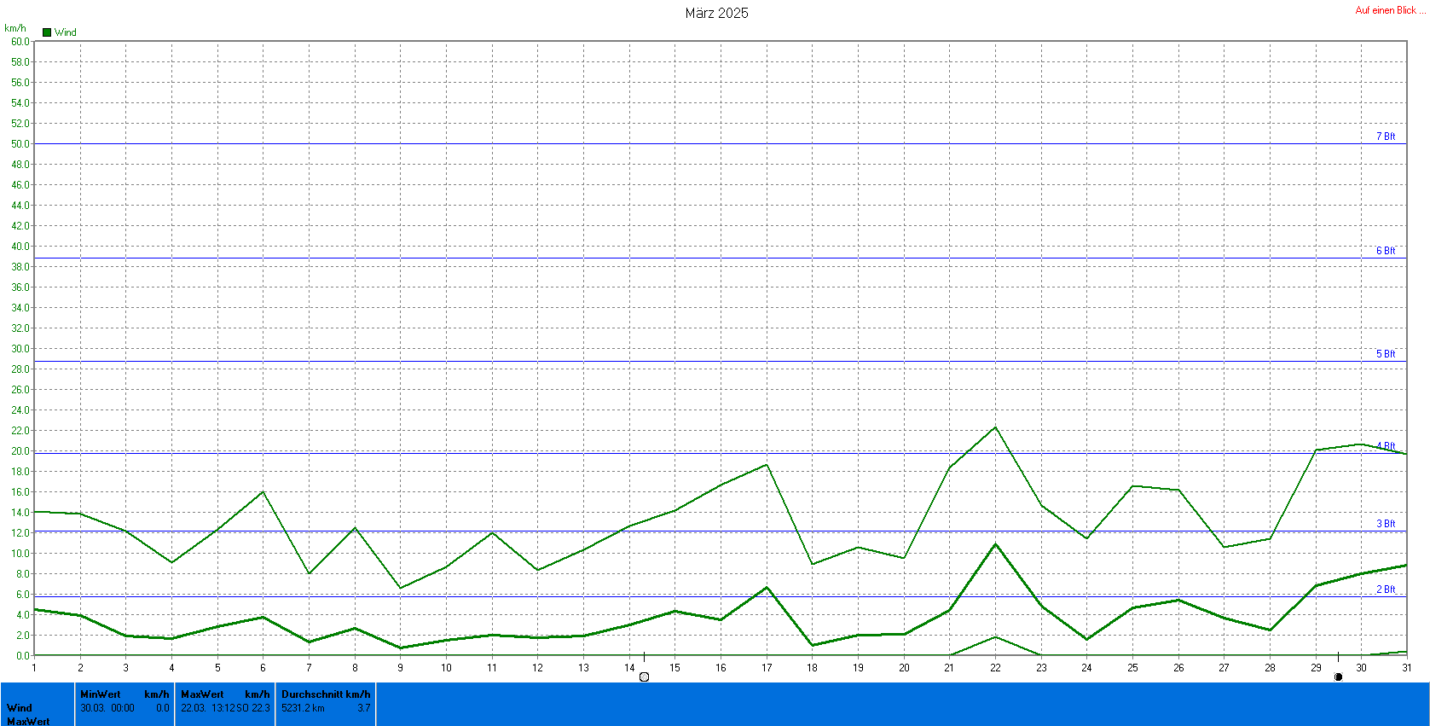Click day 31 on the x-axis
The height and width of the screenshot is (726, 1430).
pos(1406,668)
